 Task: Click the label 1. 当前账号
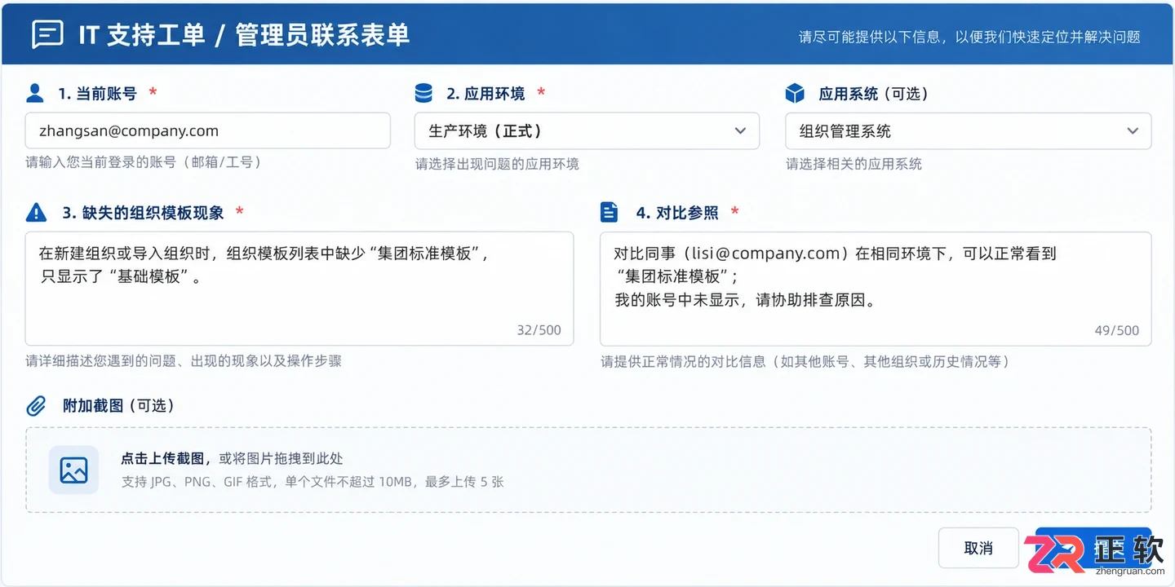(97, 94)
